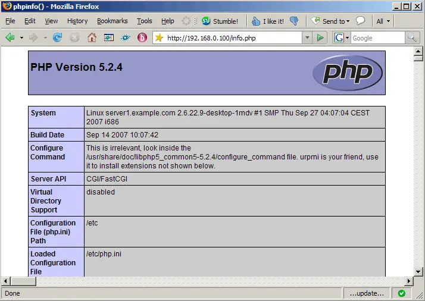This screenshot has height=301, width=425.
Task: Click the grayed Forward arrow button
Action: coord(33,37)
